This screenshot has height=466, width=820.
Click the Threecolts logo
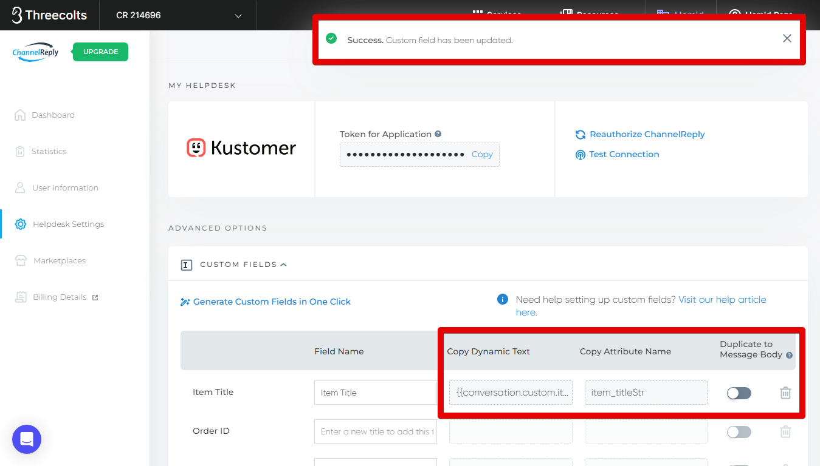pos(49,15)
